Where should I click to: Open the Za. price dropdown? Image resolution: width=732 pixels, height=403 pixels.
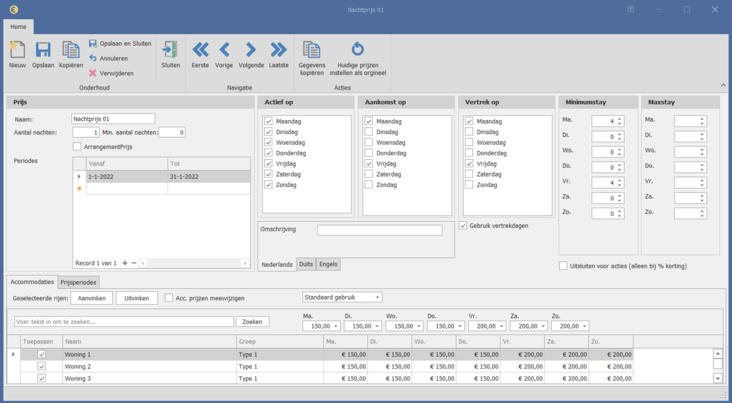(542, 326)
